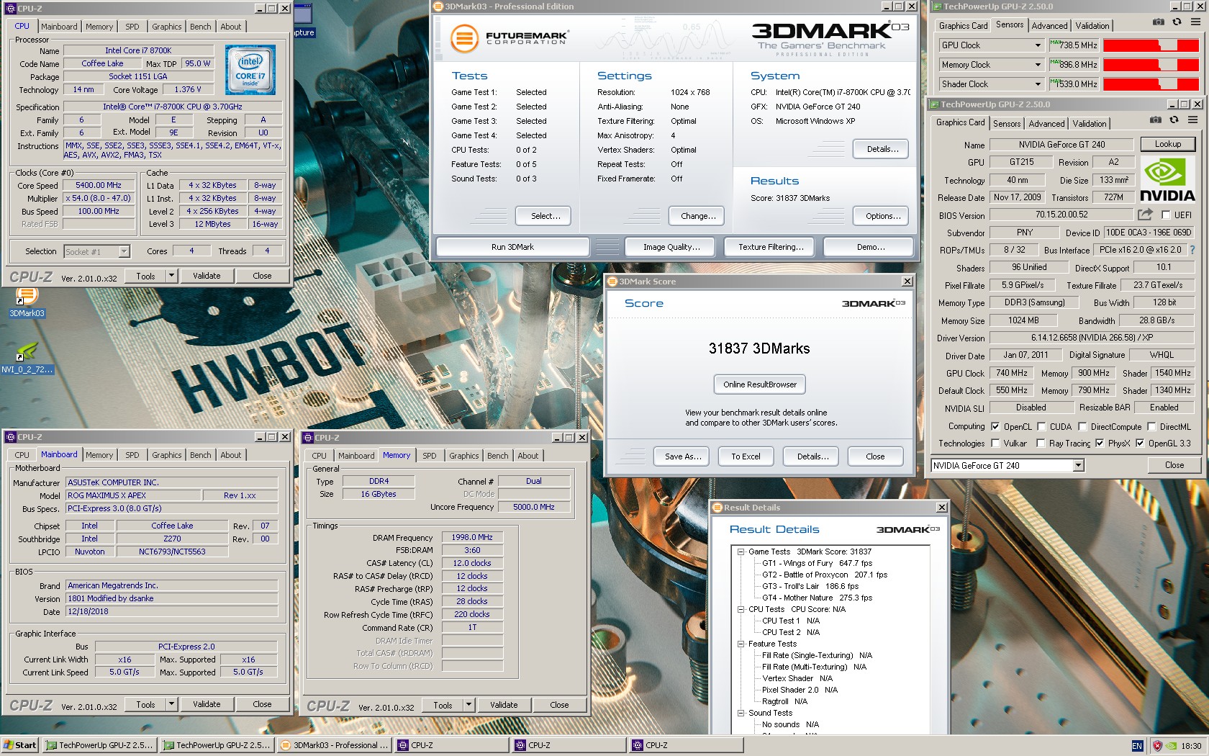Click the NVIDIA logo in GPU-Z
This screenshot has height=756, width=1209.
(x=1167, y=180)
